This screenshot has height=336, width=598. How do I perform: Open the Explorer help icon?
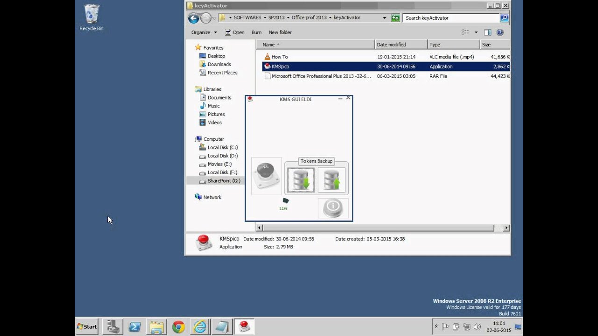coord(500,32)
